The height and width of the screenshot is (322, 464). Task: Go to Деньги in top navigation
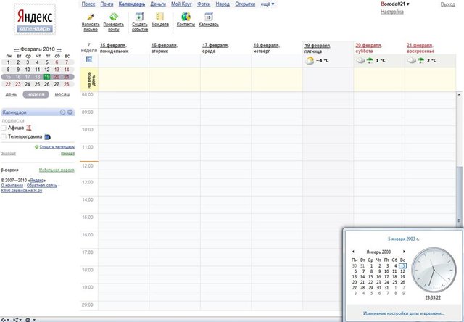pyautogui.click(x=157, y=4)
